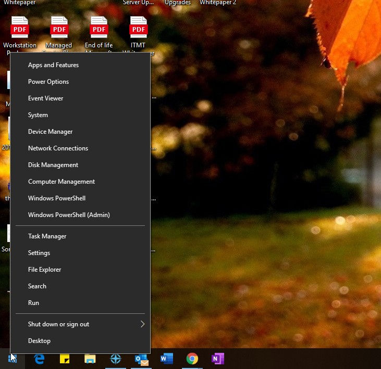Select the End of life PDF icon

pos(99,33)
